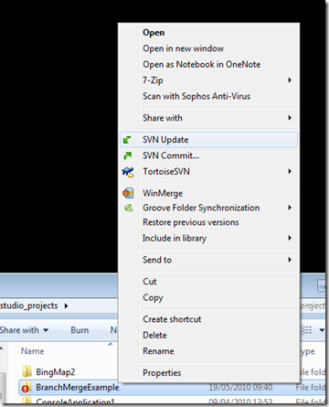Image resolution: width=329 pixels, height=407 pixels.
Task: Select Delete from the context menu
Action: tap(209, 336)
